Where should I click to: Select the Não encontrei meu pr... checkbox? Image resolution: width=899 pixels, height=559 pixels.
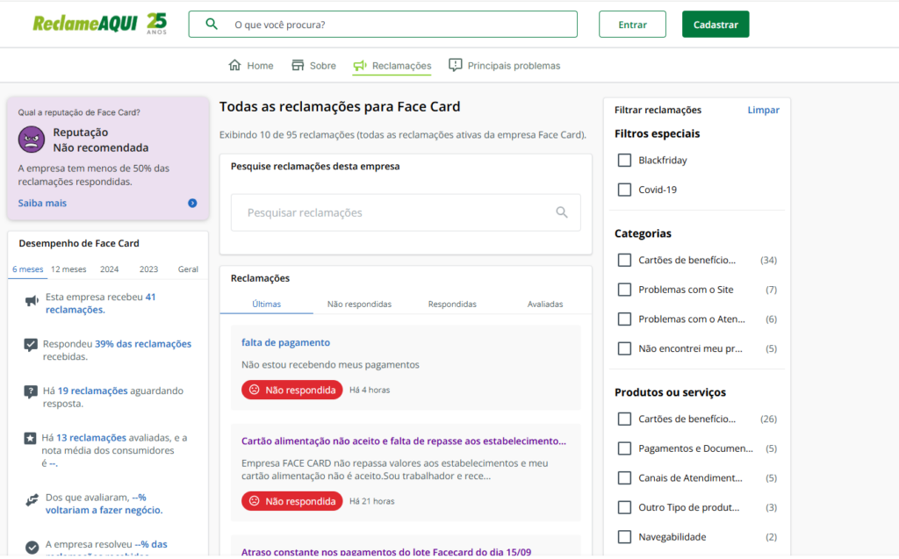(624, 348)
